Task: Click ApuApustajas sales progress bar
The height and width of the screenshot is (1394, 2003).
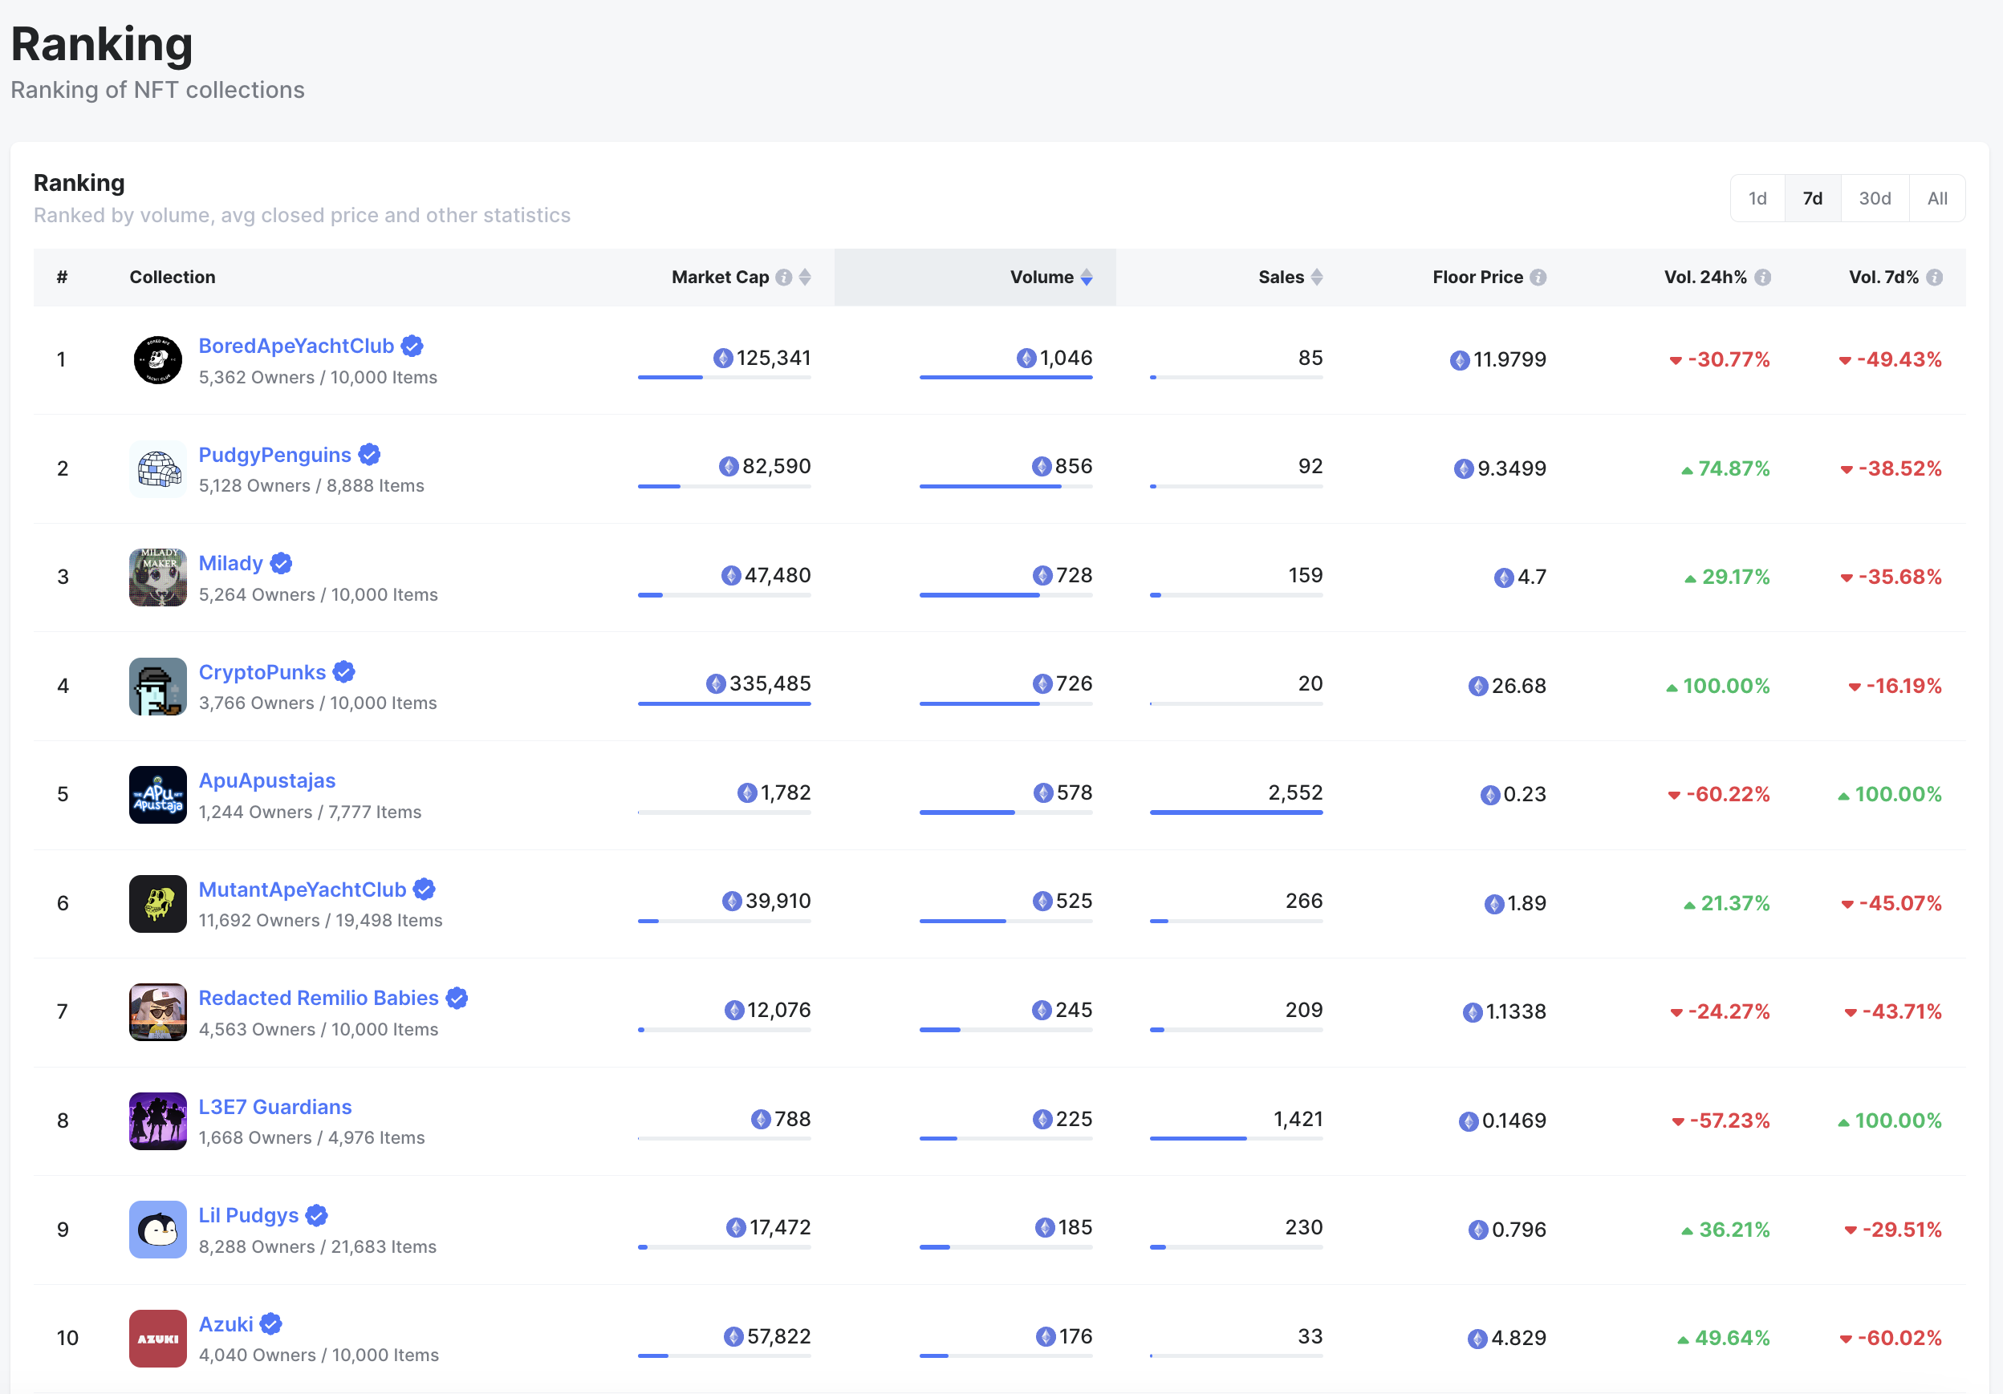Action: [x=1236, y=812]
